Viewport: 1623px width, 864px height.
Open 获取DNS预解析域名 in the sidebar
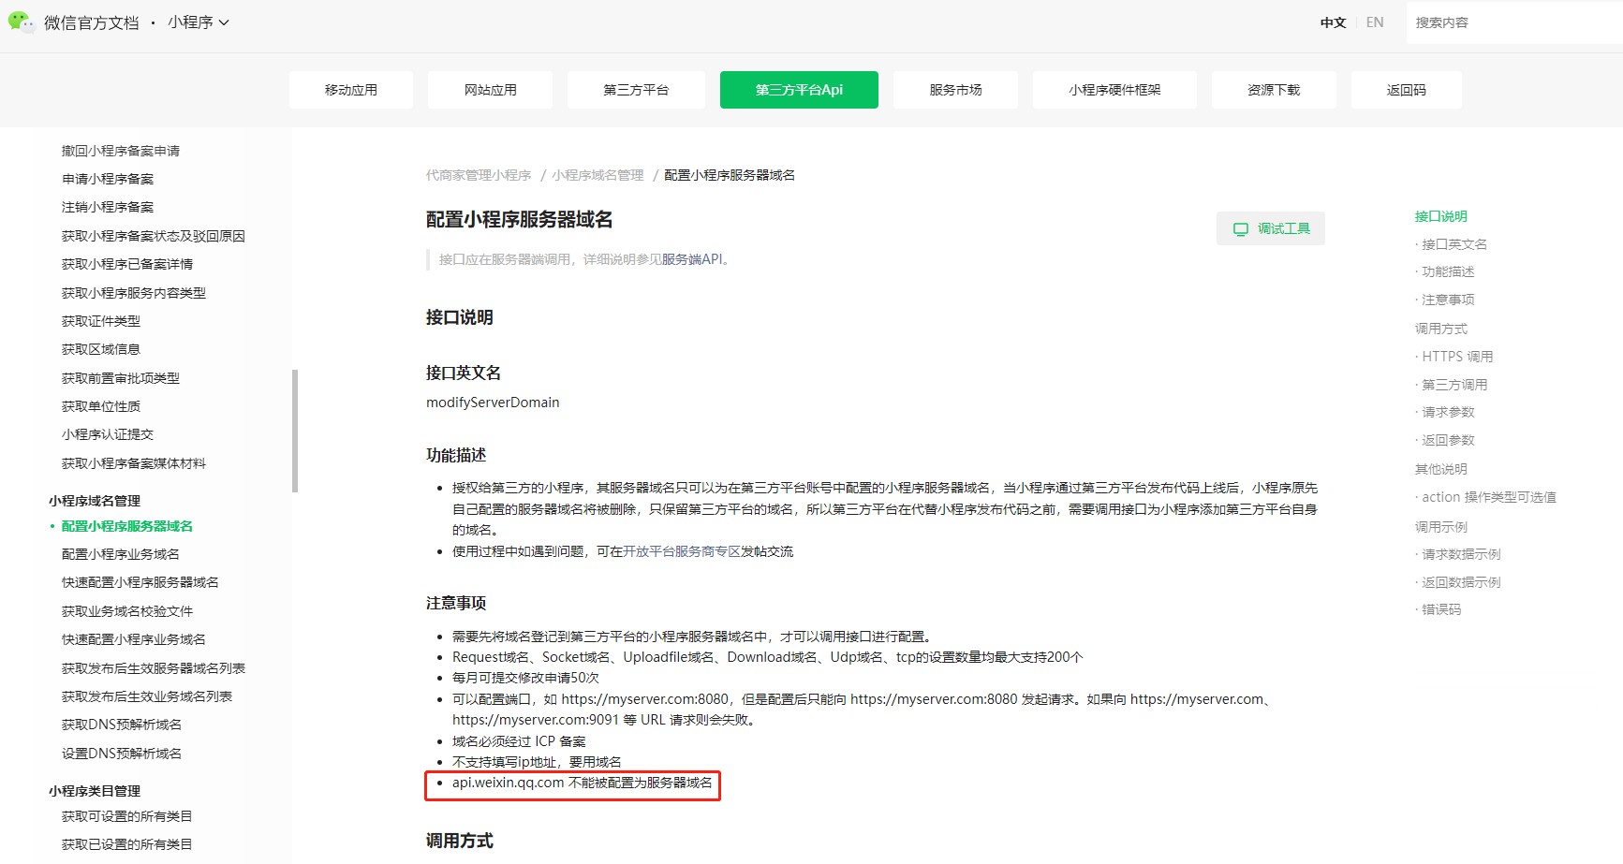[122, 725]
